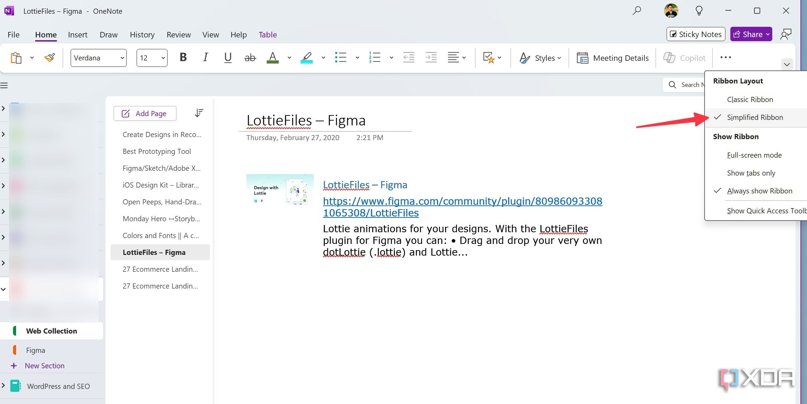
Task: Open Sticky Notes
Action: coord(695,34)
